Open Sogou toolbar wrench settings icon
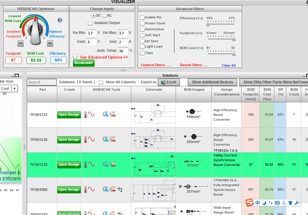Screen dimensions: 308x215 (x=297, y=203)
